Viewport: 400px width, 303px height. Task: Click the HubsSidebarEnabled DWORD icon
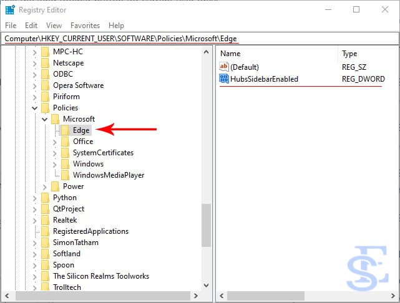tap(224, 79)
